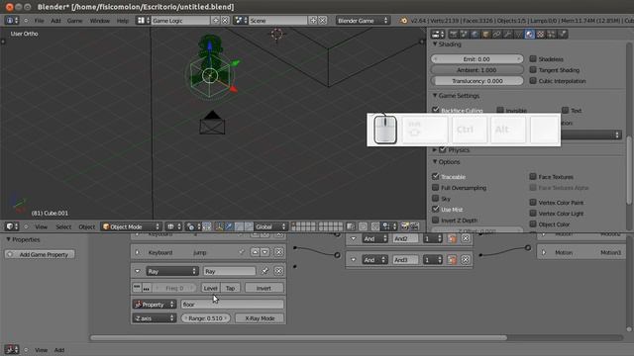Enable Full Oversampling checkbox
Viewport: 634px width, 356px height.
pos(436,187)
